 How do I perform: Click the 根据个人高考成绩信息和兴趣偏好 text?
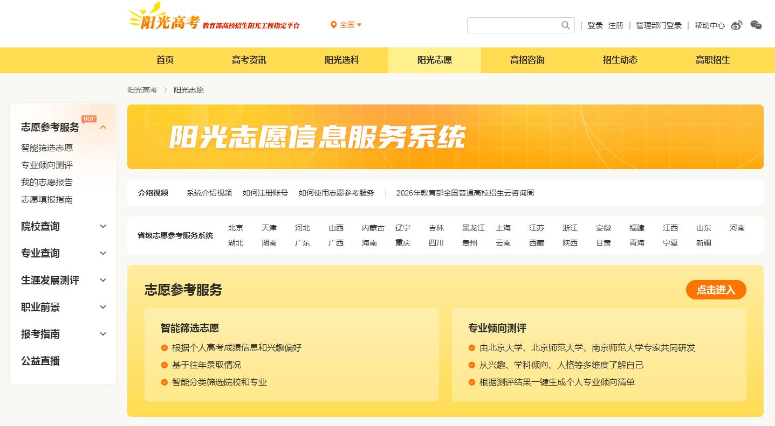point(237,348)
